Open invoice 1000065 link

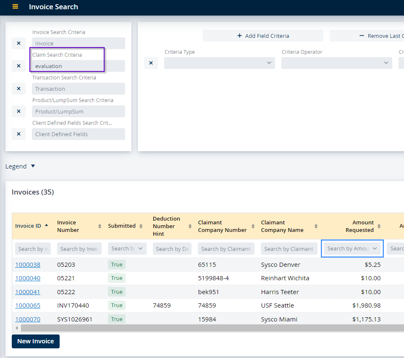28,305
